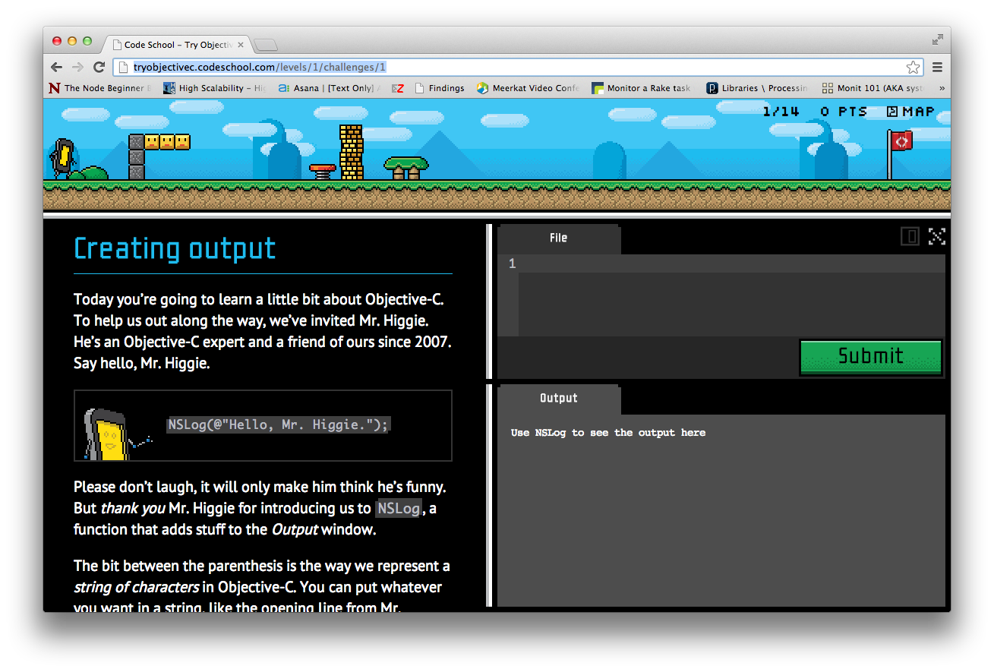Viewport: 994px width, 672px height.
Task: Click the Mr. Higgie character in the banner
Action: pyautogui.click(x=62, y=157)
